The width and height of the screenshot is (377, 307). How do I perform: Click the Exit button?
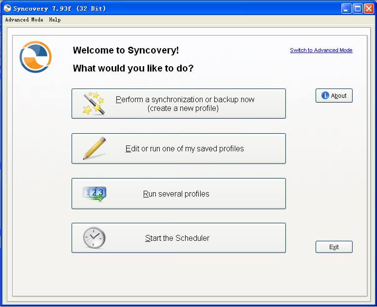coord(334,247)
